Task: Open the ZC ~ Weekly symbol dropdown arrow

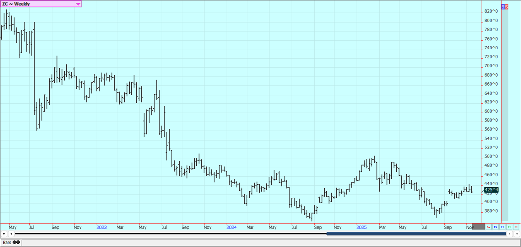Action: click(x=78, y=4)
